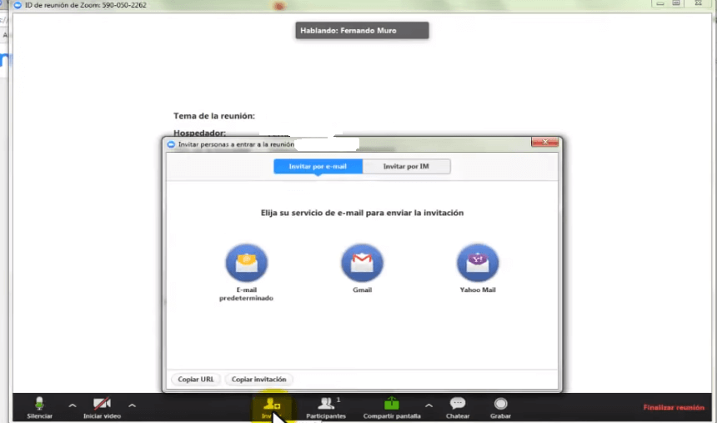Click the ID de reunión de Zoom title text

pyautogui.click(x=86, y=5)
